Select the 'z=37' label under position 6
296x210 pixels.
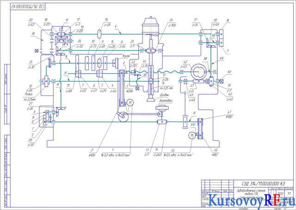tap(94, 90)
